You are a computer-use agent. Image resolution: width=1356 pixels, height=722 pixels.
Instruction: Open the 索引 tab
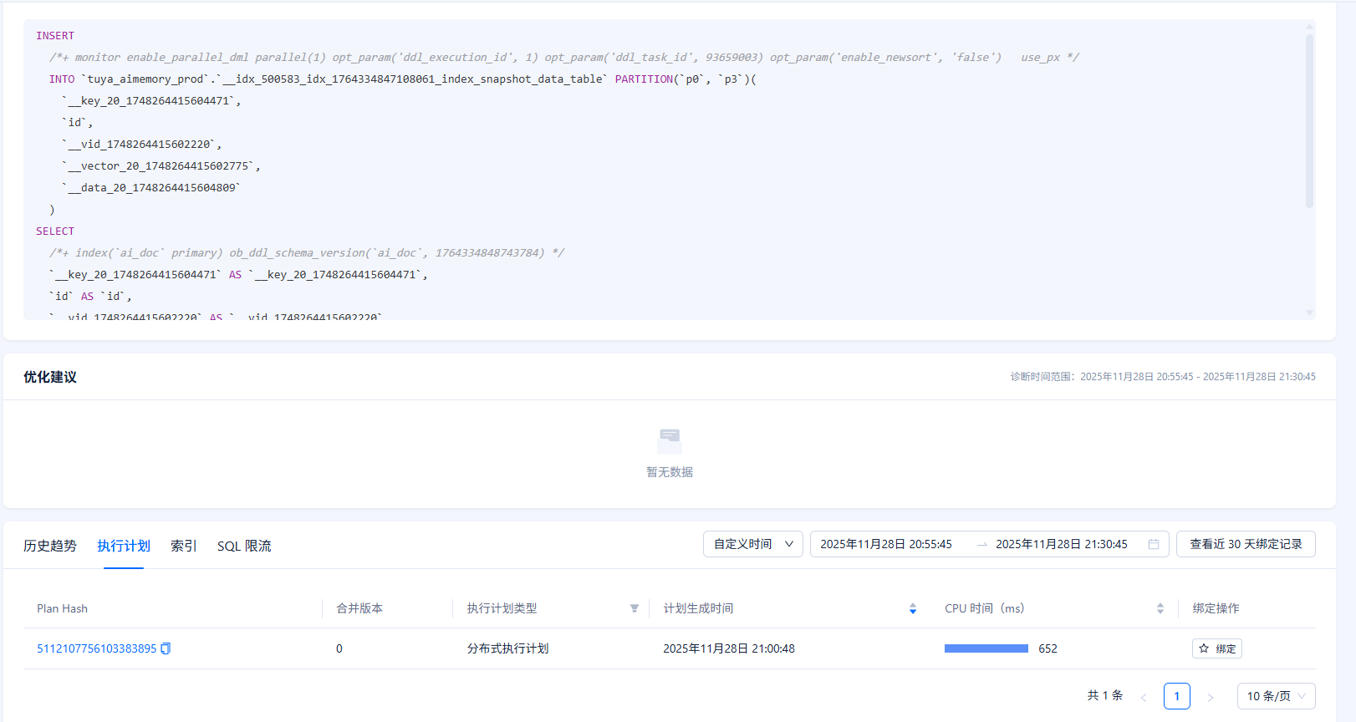coord(183,546)
